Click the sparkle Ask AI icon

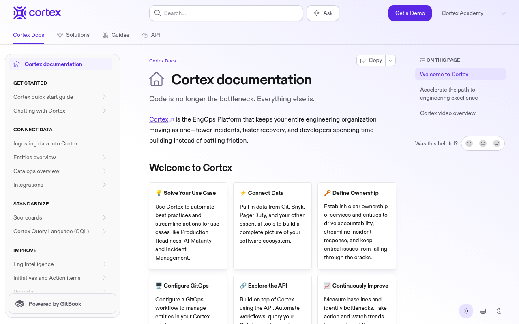pyautogui.click(x=317, y=13)
